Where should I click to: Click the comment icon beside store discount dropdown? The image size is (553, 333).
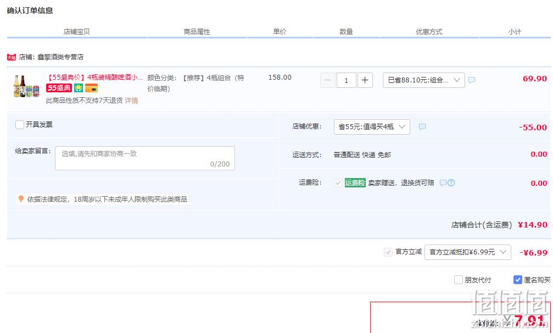pos(422,126)
